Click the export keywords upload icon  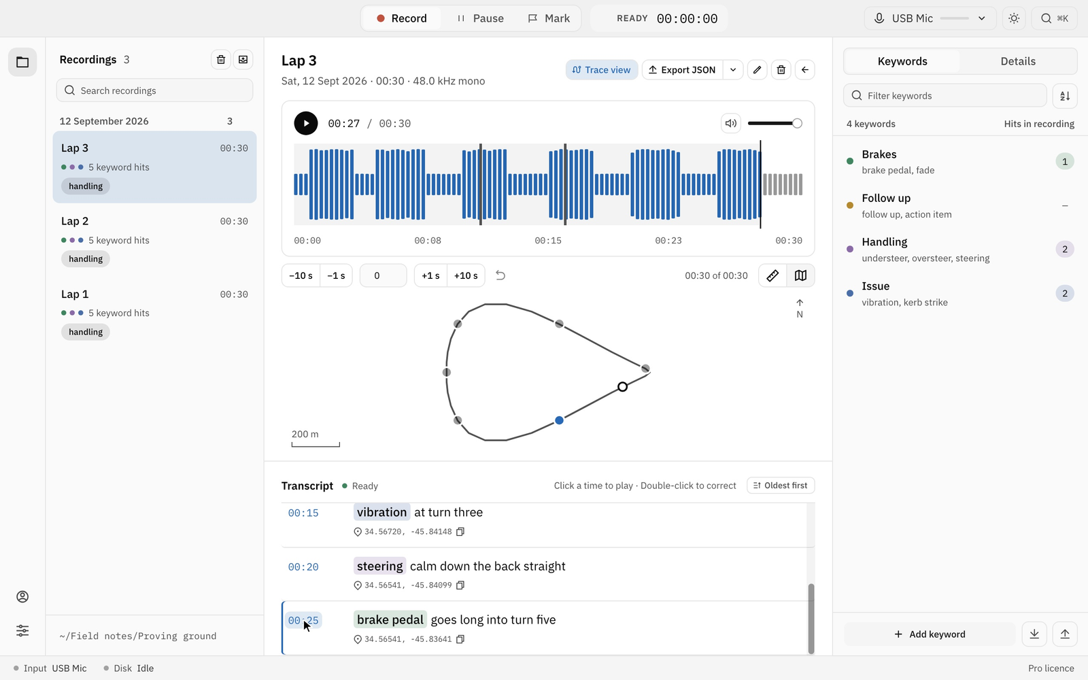1065,634
